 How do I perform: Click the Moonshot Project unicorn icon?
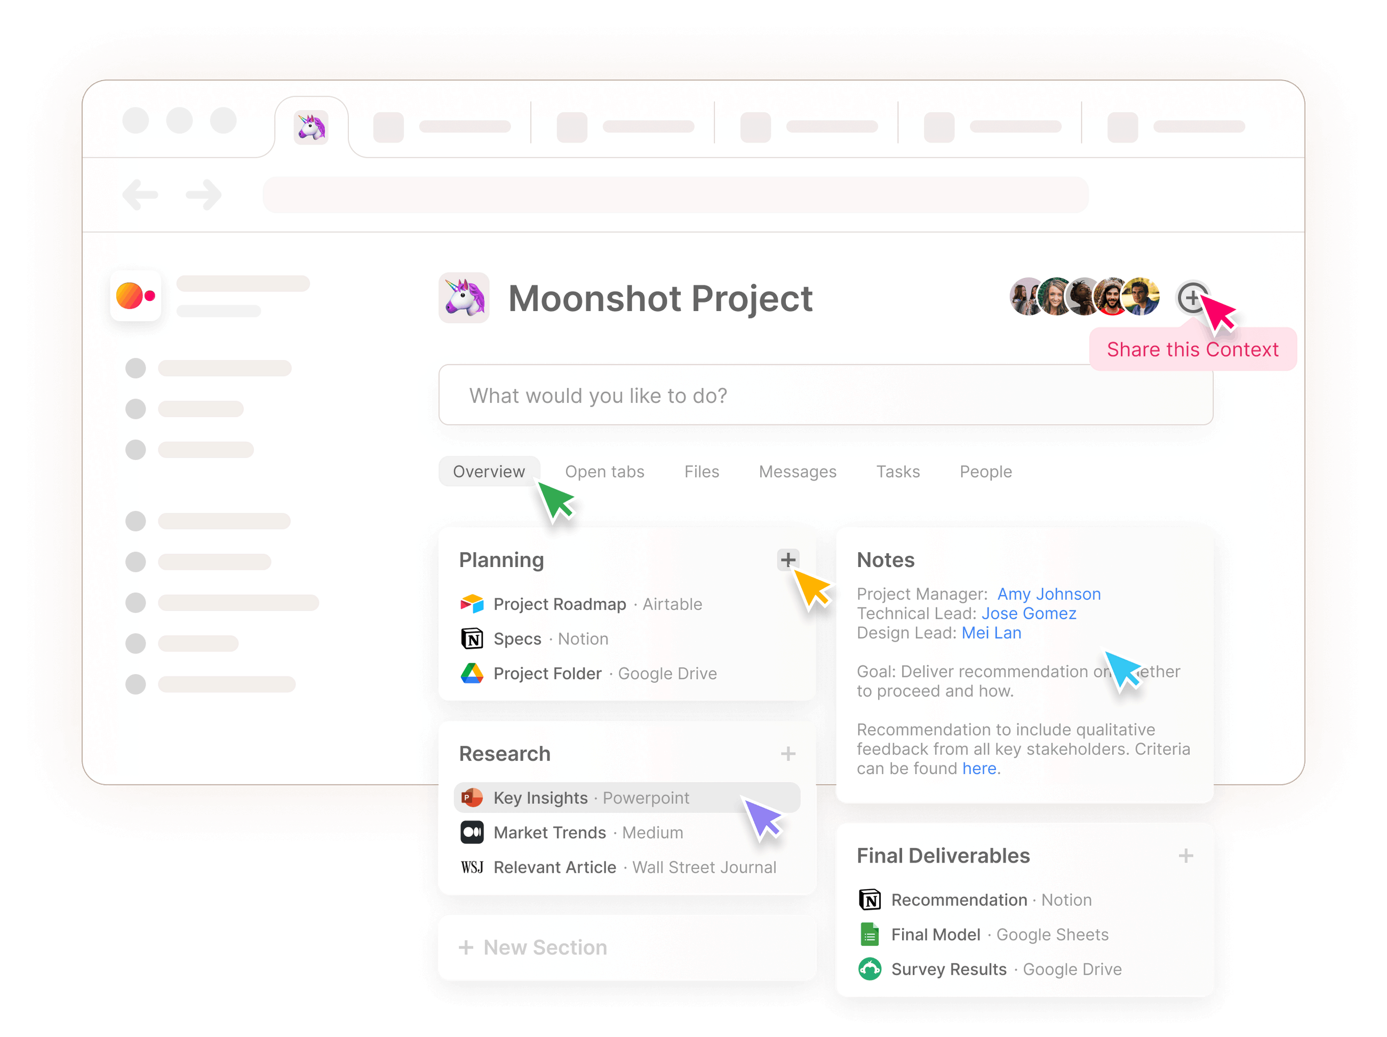pos(464,297)
